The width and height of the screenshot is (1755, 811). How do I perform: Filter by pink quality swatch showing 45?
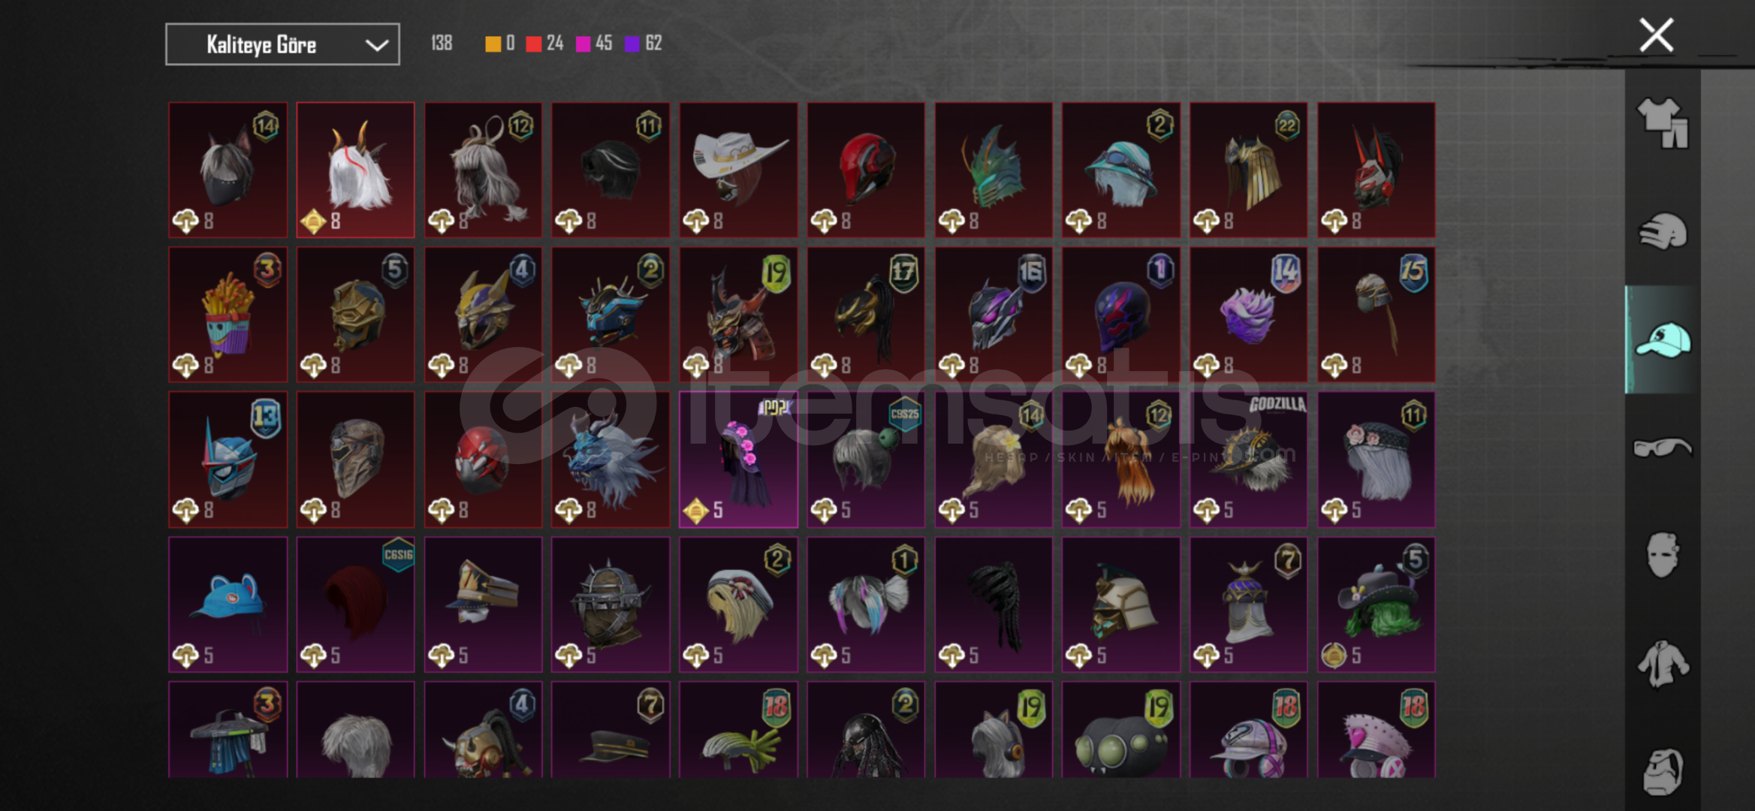583,44
